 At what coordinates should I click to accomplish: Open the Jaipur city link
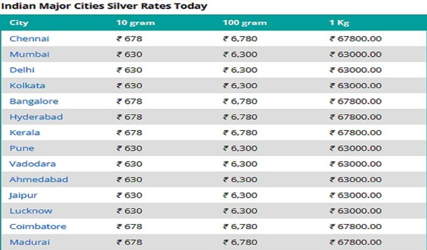[23, 195]
